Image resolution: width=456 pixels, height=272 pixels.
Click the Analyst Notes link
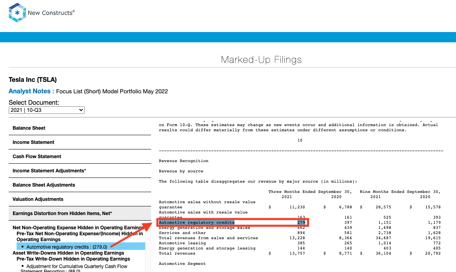pyautogui.click(x=31, y=91)
